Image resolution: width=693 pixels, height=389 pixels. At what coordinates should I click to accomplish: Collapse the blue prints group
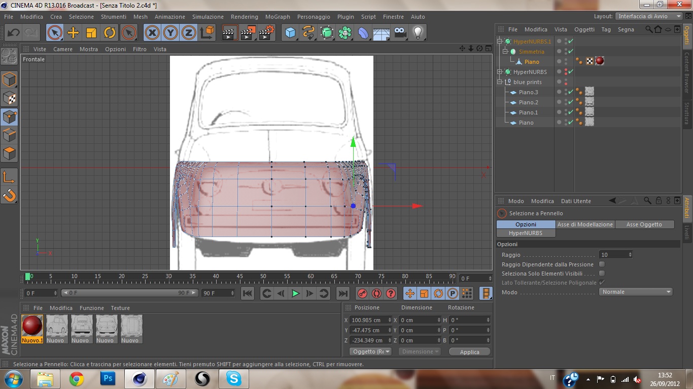[x=500, y=82]
